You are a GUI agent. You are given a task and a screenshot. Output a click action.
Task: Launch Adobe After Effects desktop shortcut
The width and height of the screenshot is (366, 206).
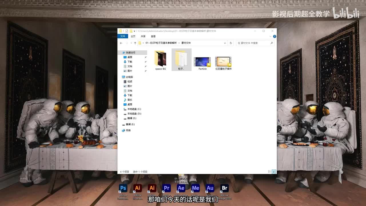[x=181, y=188]
